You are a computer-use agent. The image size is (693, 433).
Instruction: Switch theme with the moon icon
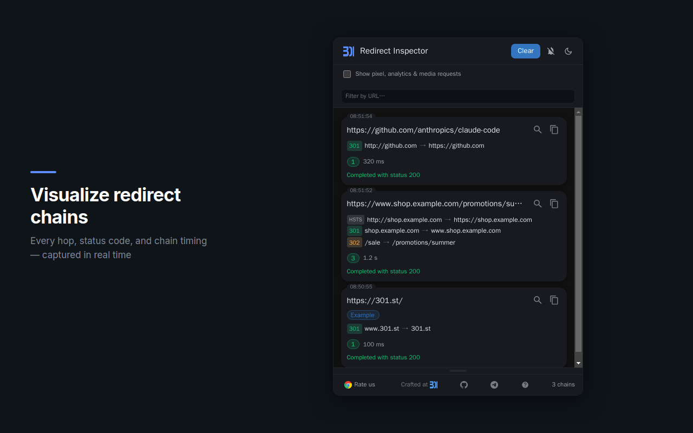pos(568,51)
